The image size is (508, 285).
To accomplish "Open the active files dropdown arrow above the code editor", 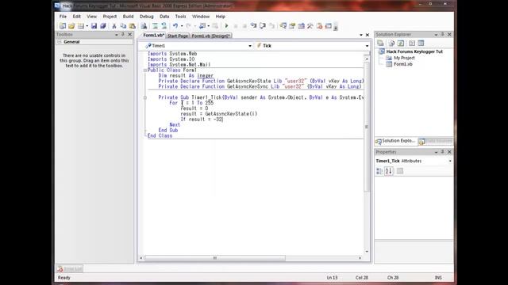I will click(361, 35).
